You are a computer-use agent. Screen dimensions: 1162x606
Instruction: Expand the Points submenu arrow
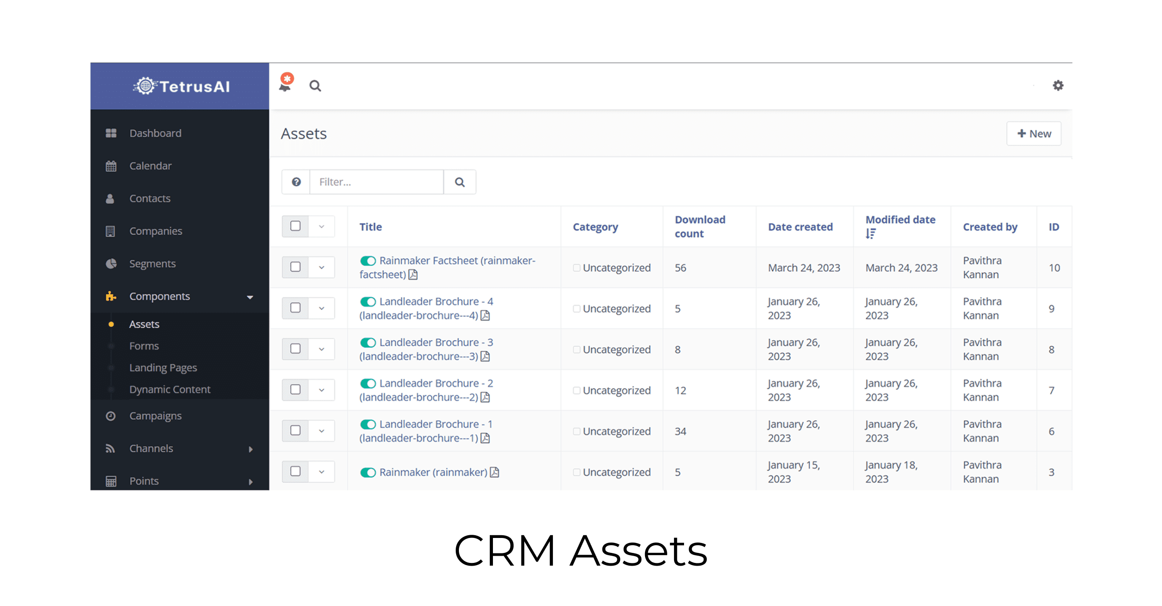pyautogui.click(x=251, y=482)
